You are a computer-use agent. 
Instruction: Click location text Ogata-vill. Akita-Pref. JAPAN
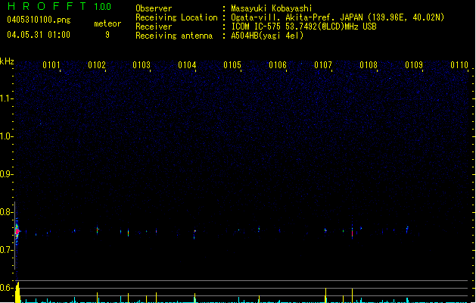click(297, 17)
